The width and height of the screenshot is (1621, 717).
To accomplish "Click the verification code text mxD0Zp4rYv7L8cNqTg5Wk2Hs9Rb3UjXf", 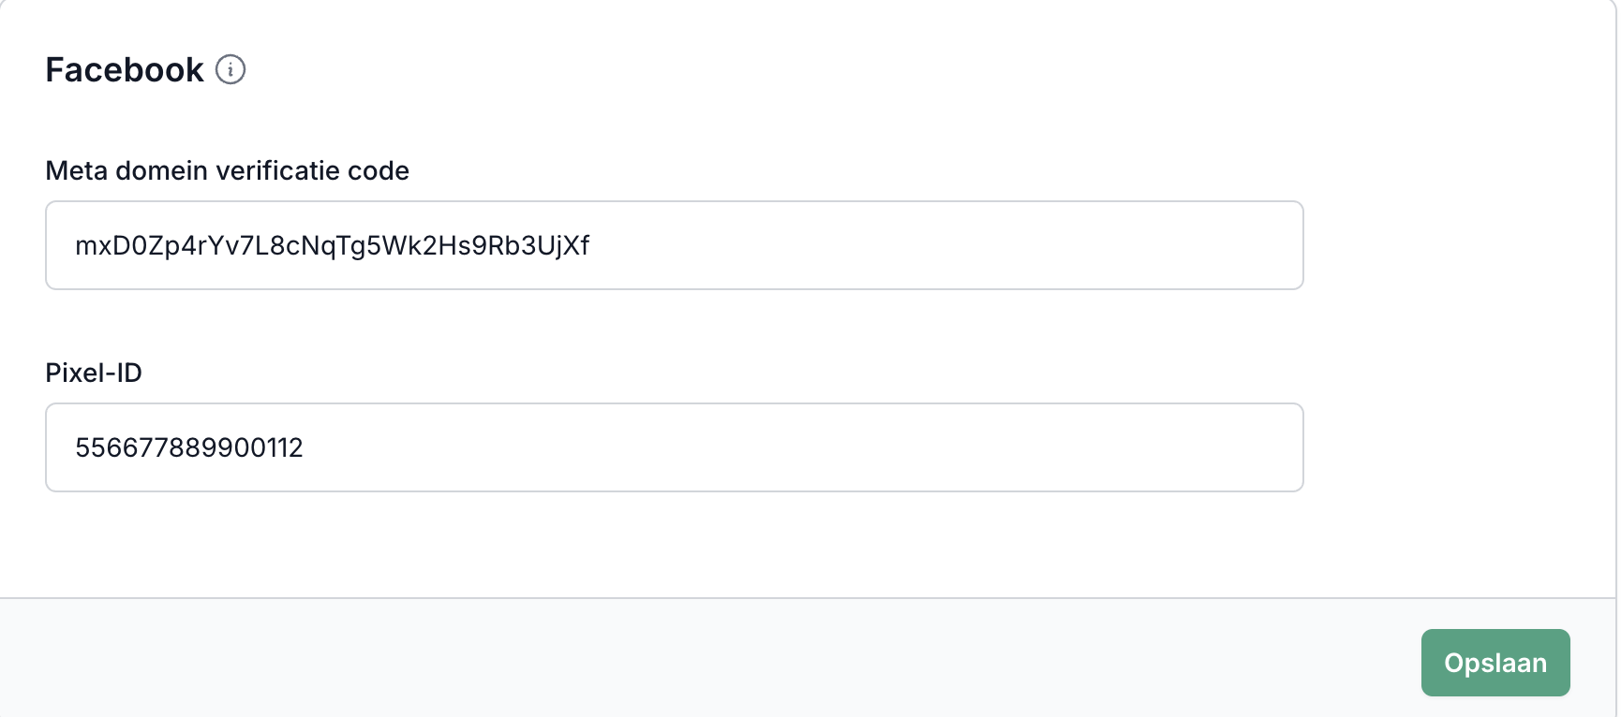I will tap(332, 245).
